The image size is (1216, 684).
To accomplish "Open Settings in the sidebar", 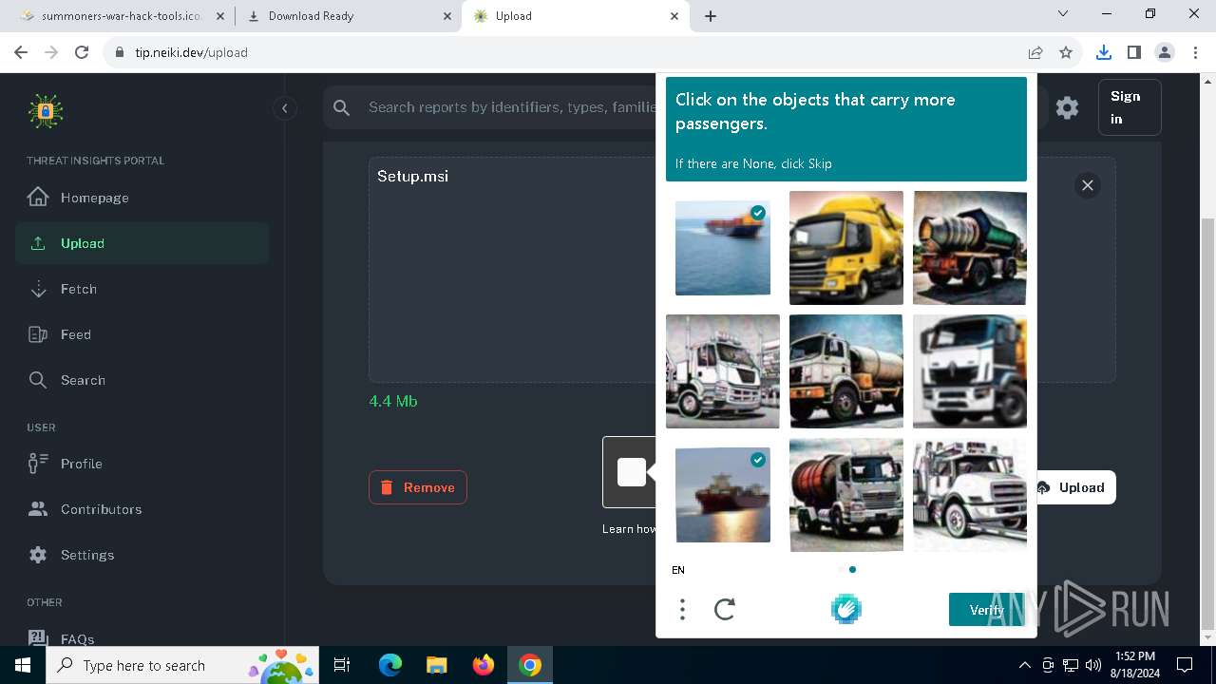I will coord(142,555).
